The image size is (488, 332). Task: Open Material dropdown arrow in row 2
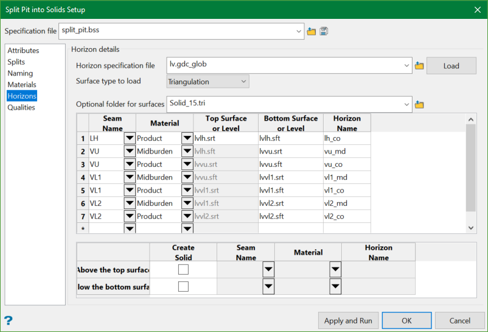pos(187,151)
